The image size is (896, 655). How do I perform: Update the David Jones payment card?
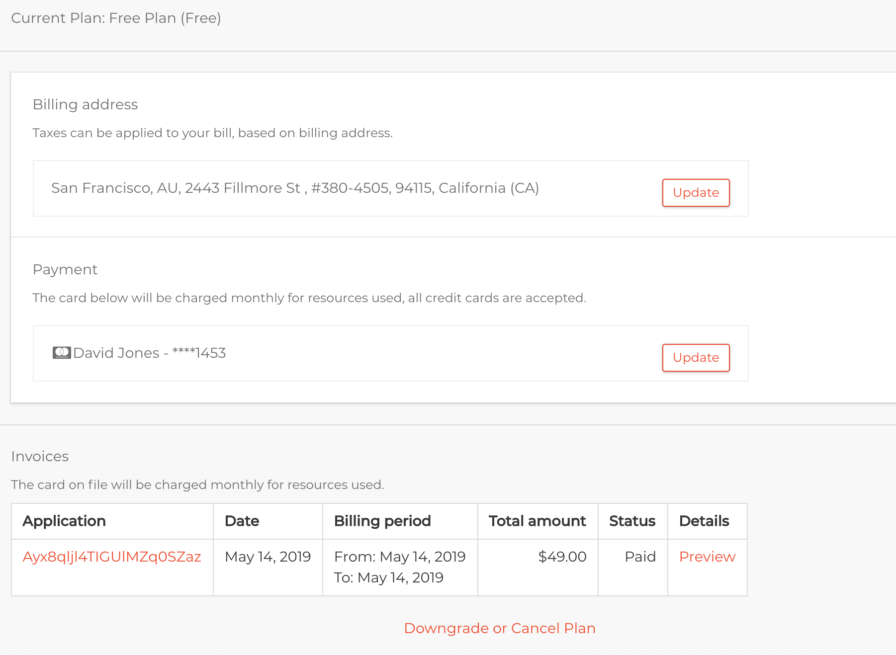pos(696,357)
